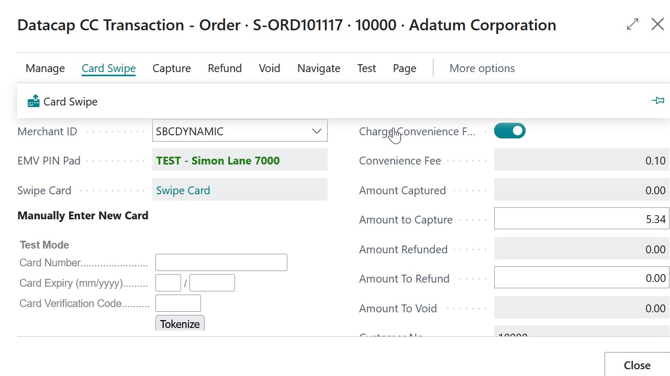Pin the Card Swipe section

[658, 100]
